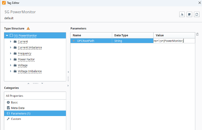Select the Meta Data category
The image size is (202, 130).
click(x=35, y=108)
